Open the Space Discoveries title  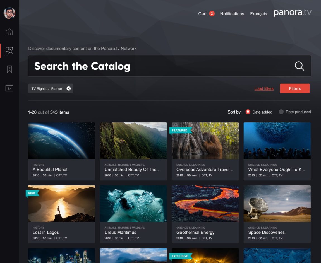click(x=266, y=232)
